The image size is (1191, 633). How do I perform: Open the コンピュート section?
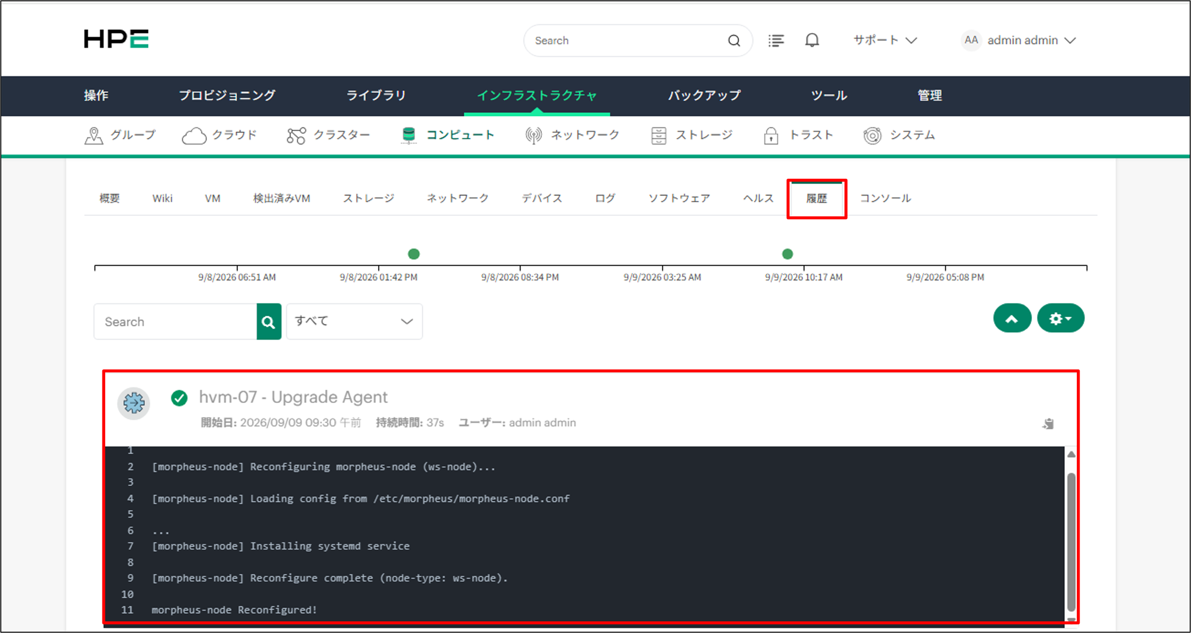[x=447, y=135]
